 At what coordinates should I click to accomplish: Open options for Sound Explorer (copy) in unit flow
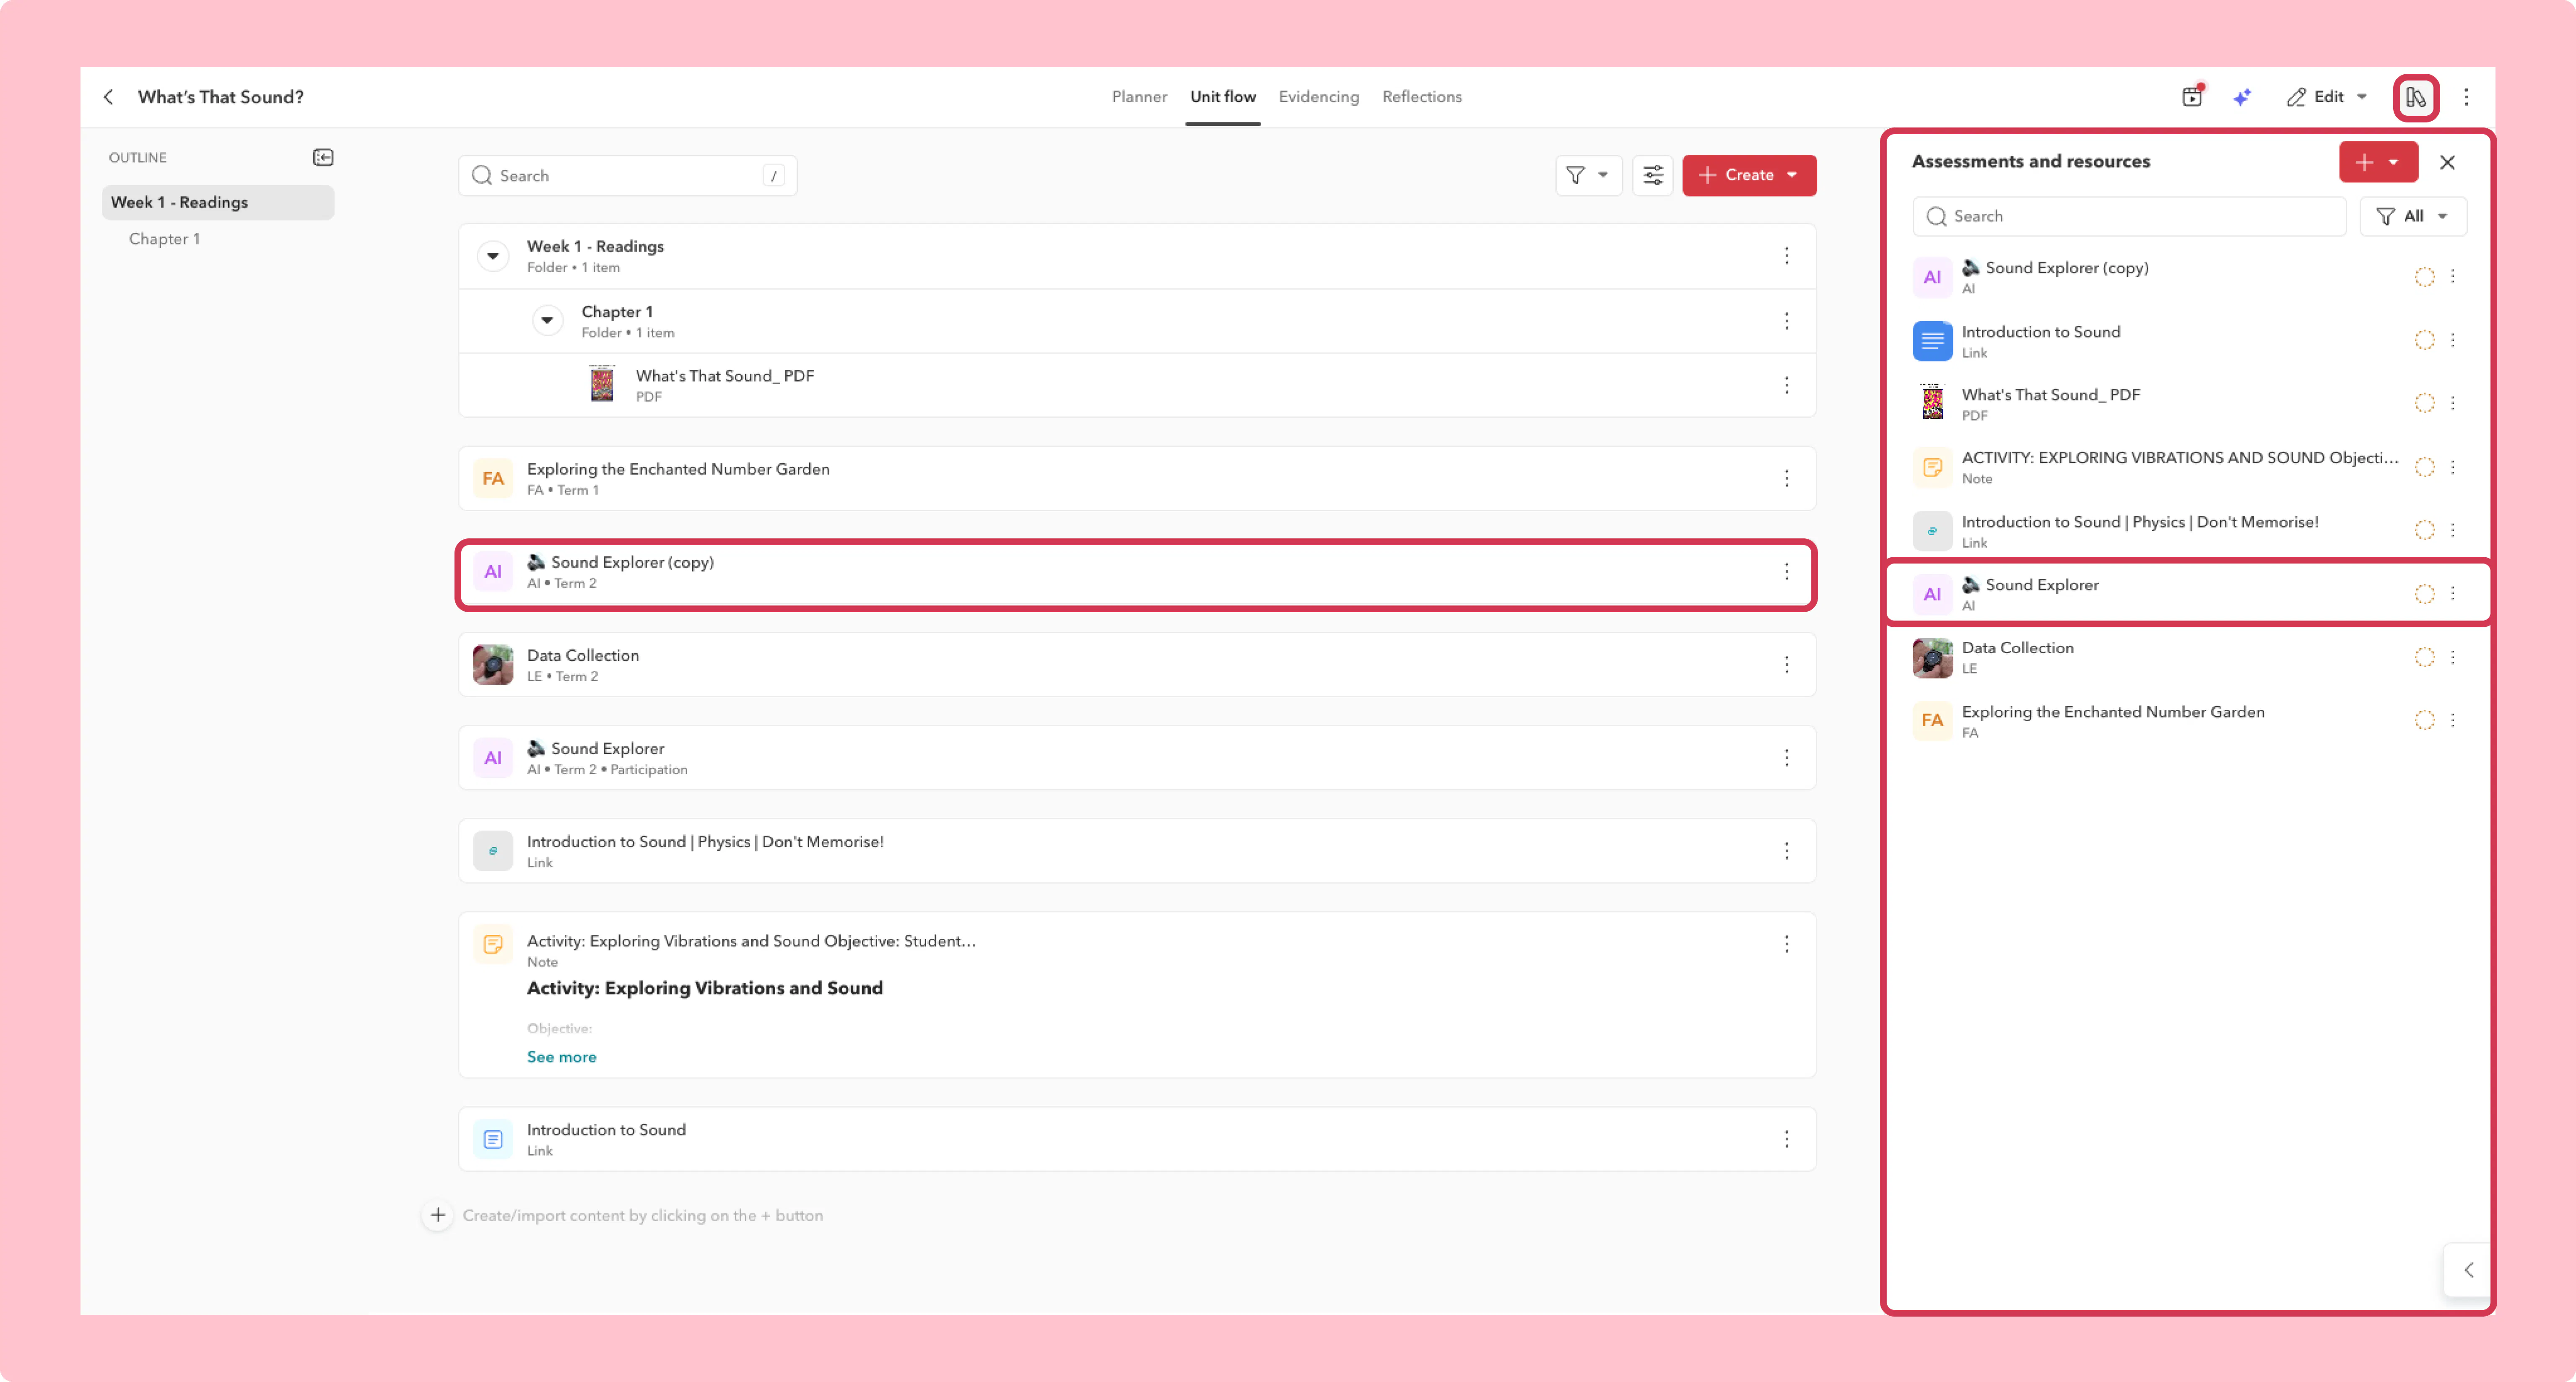pyautogui.click(x=1786, y=572)
